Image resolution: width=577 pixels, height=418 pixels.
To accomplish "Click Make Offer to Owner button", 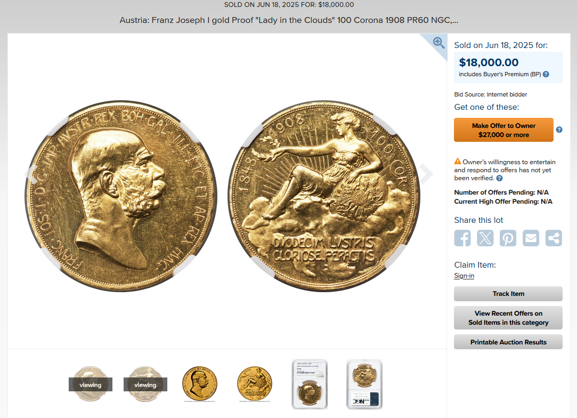I will pyautogui.click(x=503, y=130).
